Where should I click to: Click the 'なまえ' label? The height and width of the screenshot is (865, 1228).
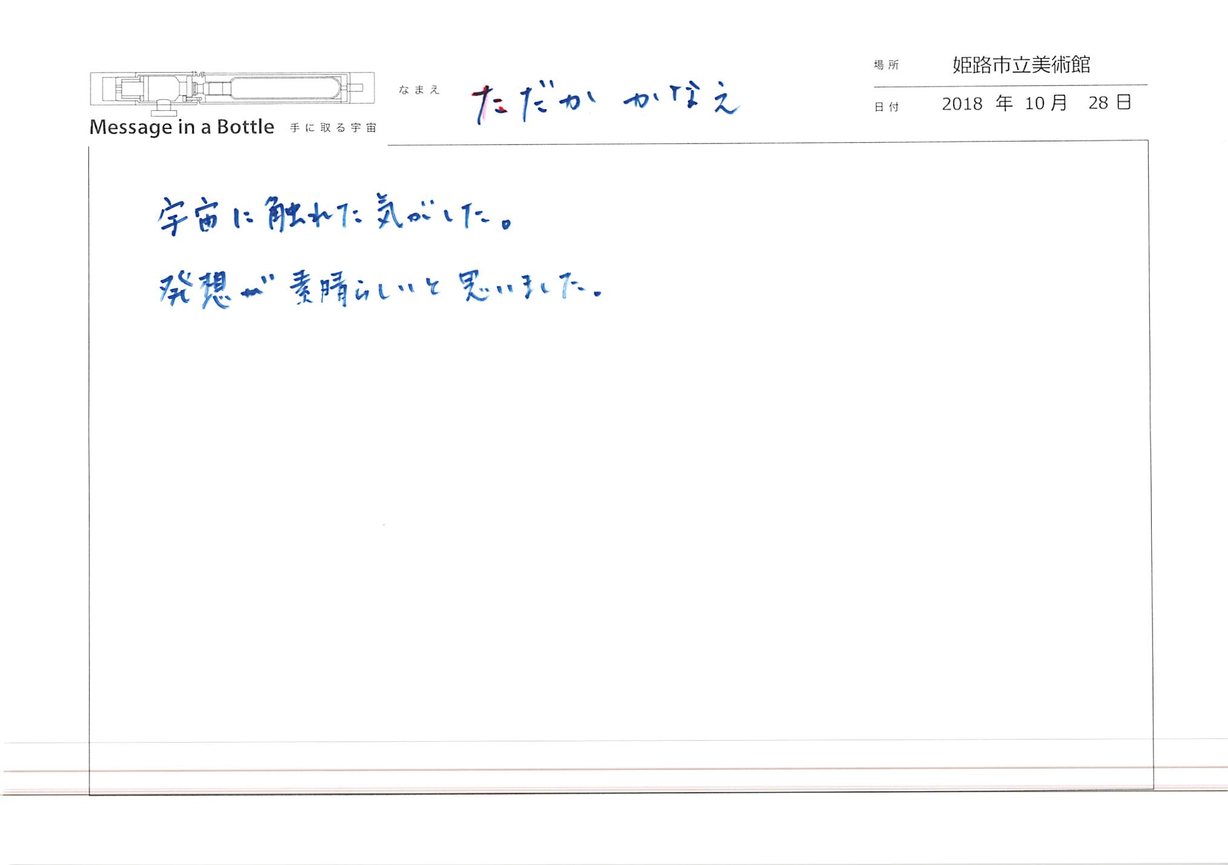coord(419,90)
